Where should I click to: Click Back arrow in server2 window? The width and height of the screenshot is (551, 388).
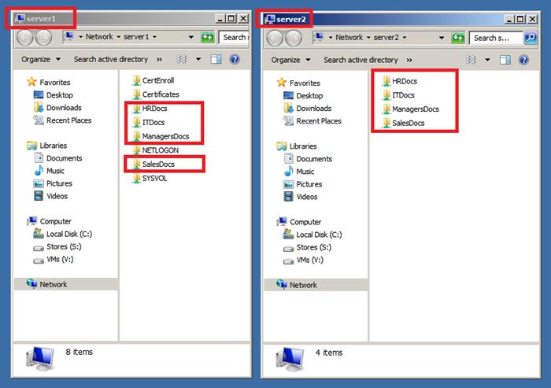coord(275,38)
